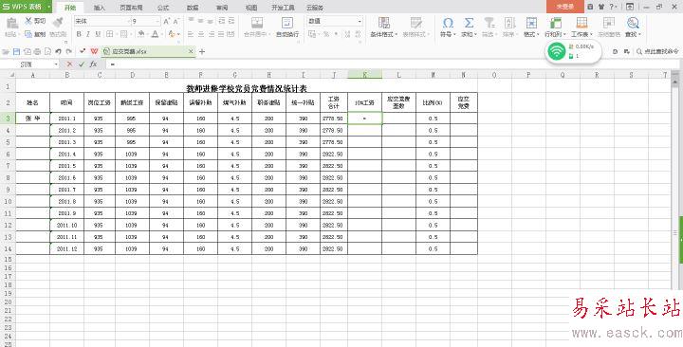Screen dimensions: 683x347
Task: Click the Freeze Panes icon
Action: [x=608, y=23]
